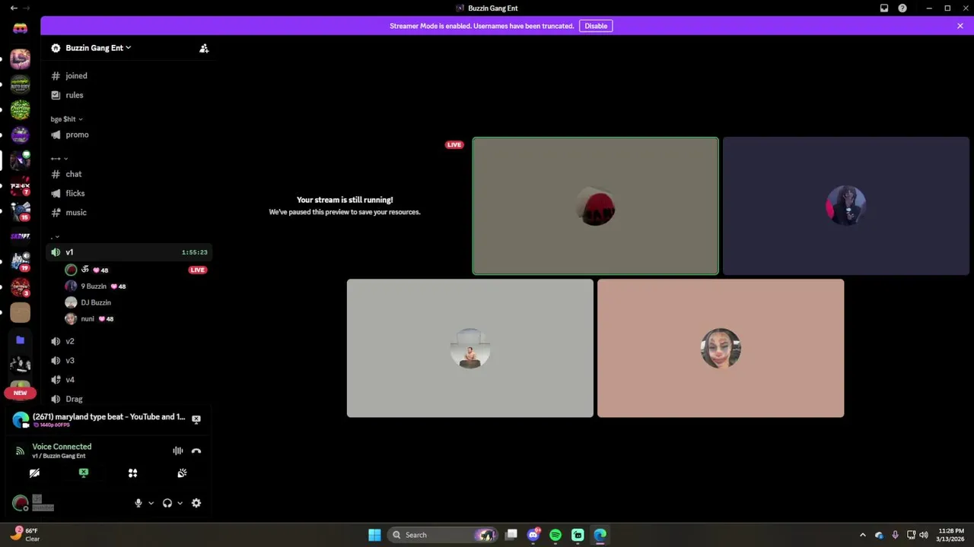Open the connection signal icon beside Voice Connected
The width and height of the screenshot is (974, 547).
(x=21, y=451)
